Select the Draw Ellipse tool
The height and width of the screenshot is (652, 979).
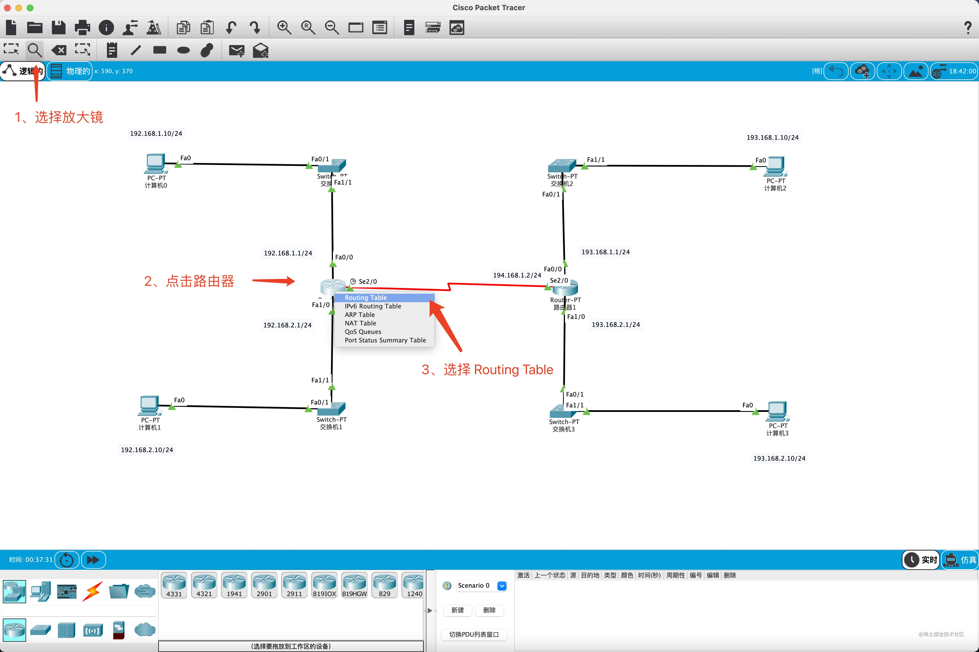coord(183,50)
